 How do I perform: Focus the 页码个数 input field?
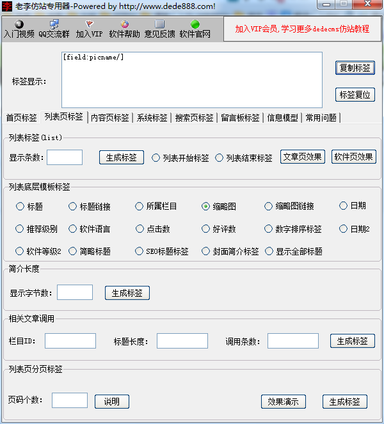(x=70, y=400)
